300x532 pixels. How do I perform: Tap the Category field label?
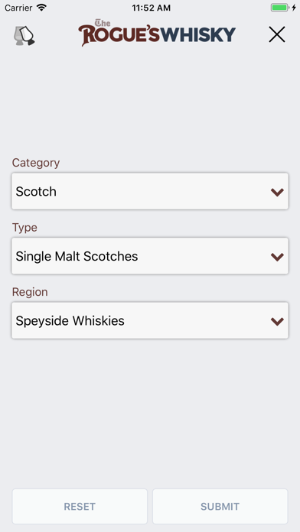point(36,163)
